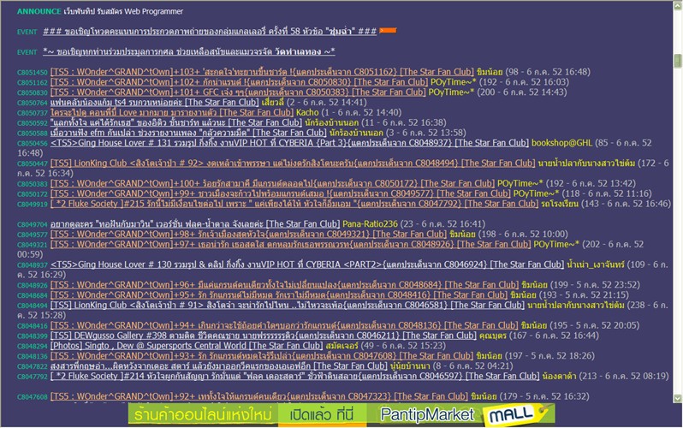Click the orange new badge beside the event
Screen dimensions: 683x428
388,31
